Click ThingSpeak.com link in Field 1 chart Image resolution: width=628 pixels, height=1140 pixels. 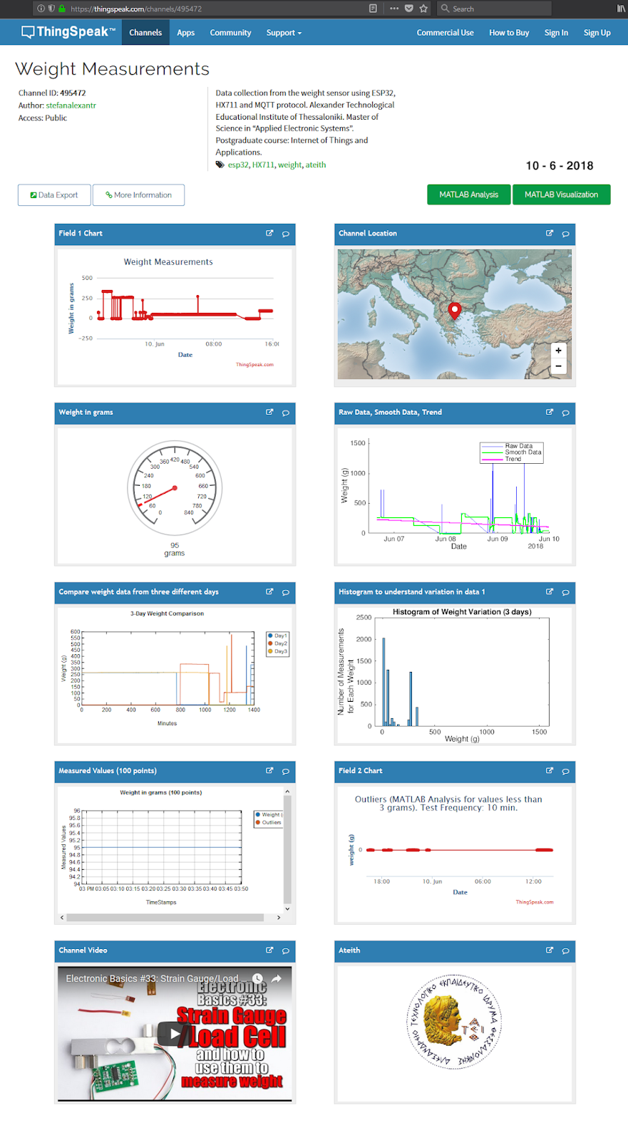click(254, 365)
